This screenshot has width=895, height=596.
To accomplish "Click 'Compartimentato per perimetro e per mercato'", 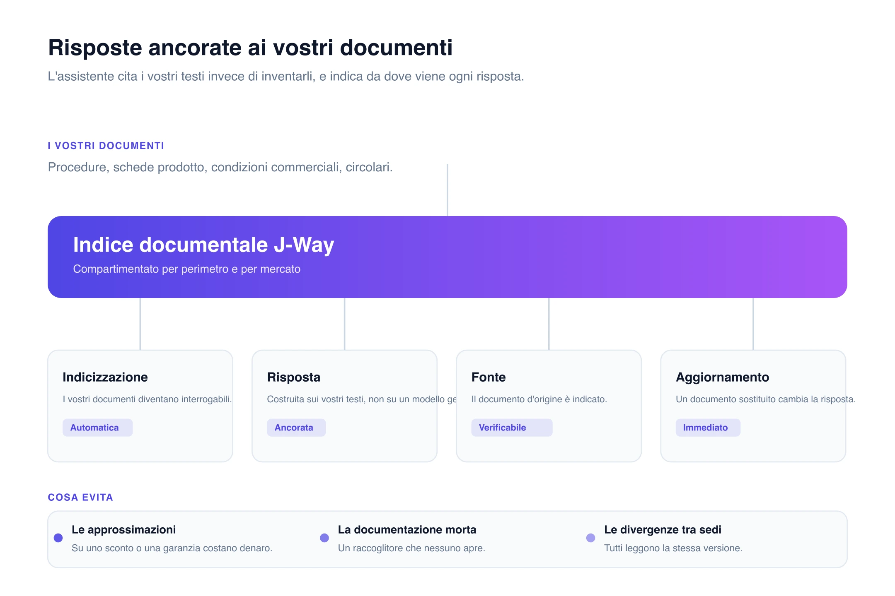I will (x=187, y=269).
